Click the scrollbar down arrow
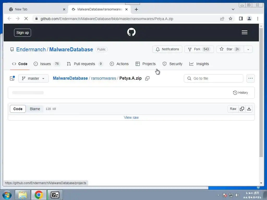 coord(261,183)
